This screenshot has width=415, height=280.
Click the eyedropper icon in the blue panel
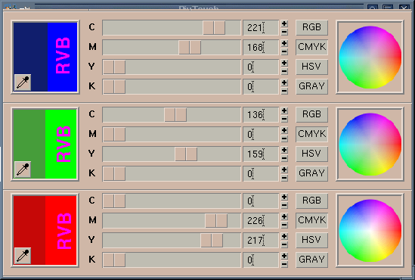[23, 82]
